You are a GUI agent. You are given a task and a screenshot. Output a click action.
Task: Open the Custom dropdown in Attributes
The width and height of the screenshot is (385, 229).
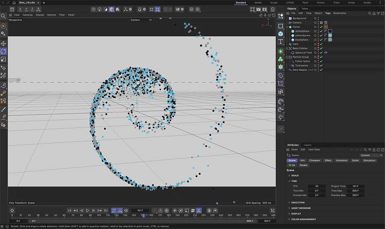[x=371, y=155]
